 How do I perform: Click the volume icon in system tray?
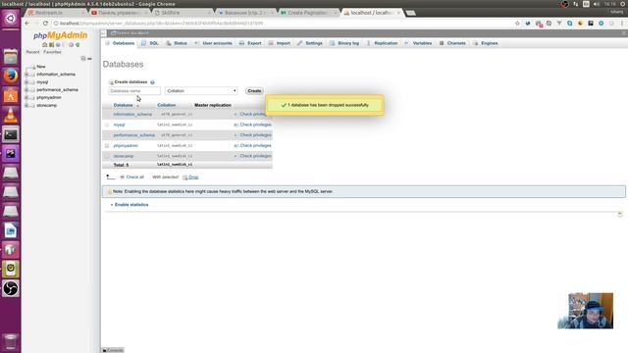click(597, 4)
